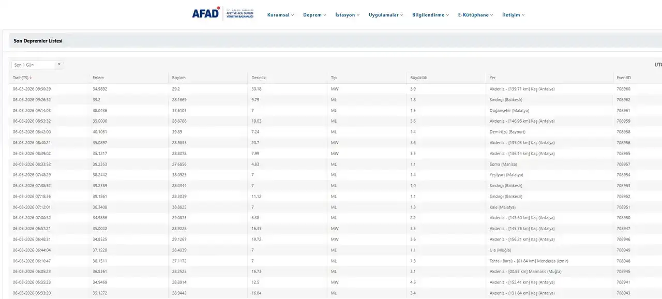Image resolution: width=662 pixels, height=299 pixels.
Task: Click the UTC label above the table
Action: click(x=657, y=65)
